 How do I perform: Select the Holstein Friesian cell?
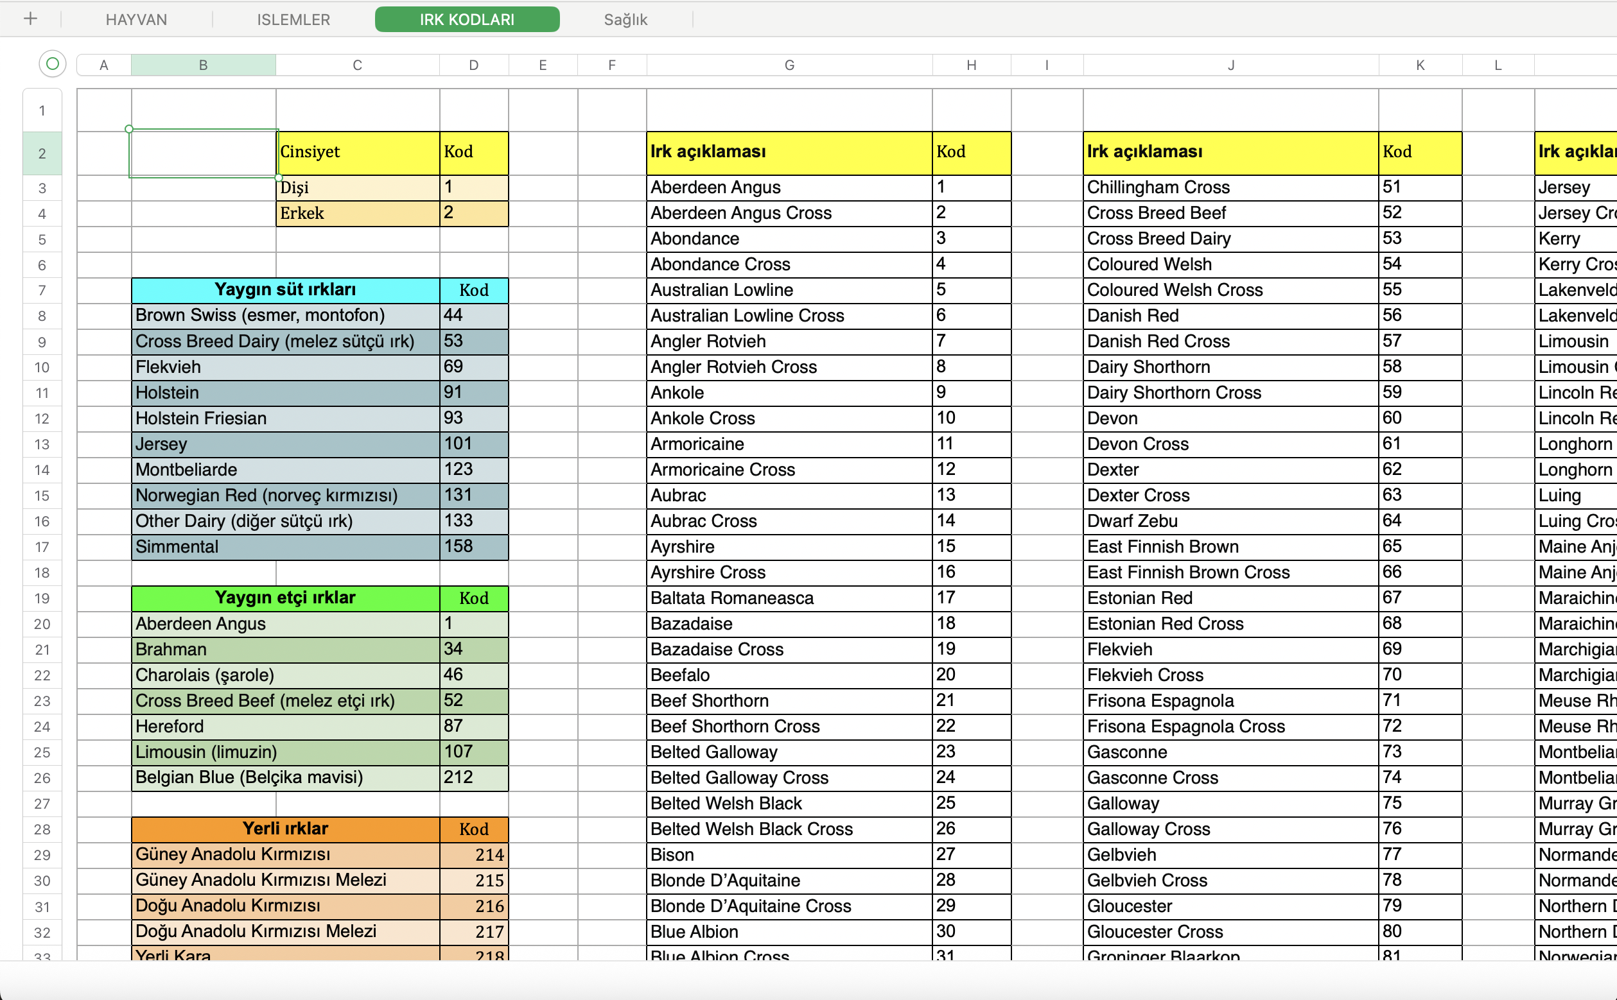click(x=285, y=418)
